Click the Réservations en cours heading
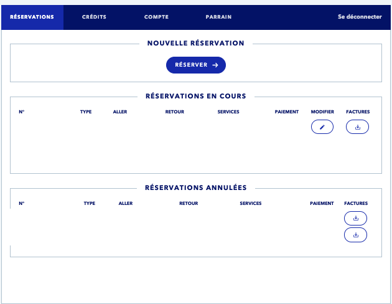The height and width of the screenshot is (304, 392). point(196,96)
